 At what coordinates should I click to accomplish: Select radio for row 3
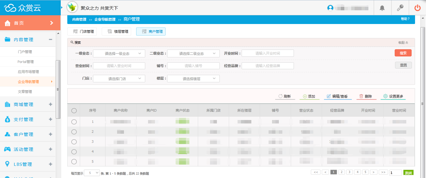click(74, 142)
